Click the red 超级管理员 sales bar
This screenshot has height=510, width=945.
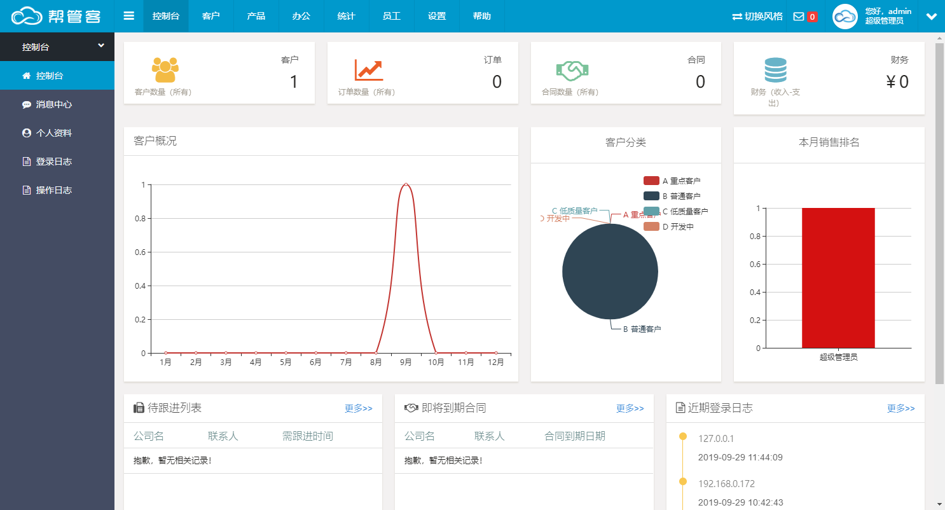838,278
